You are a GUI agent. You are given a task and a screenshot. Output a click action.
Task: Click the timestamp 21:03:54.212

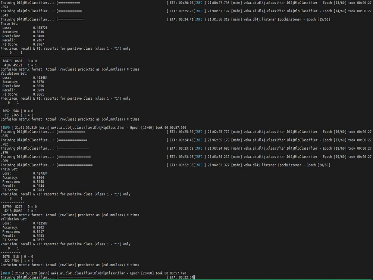click(218, 157)
